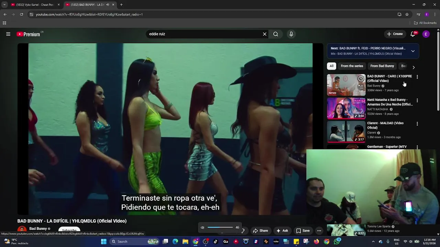Clear the 'eddie ruiz' search text
This screenshot has height=247, width=440.
pyautogui.click(x=265, y=34)
